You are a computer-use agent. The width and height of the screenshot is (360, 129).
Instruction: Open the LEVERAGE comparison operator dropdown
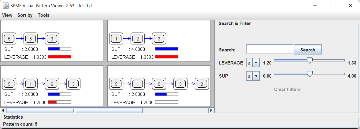coord(253,63)
